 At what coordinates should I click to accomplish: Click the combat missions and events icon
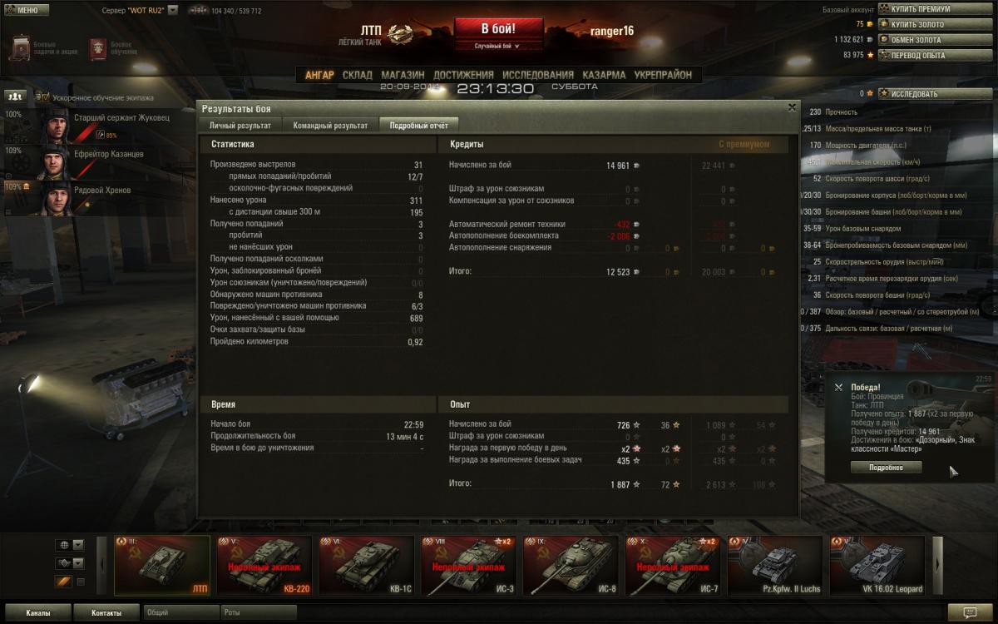coord(21,47)
